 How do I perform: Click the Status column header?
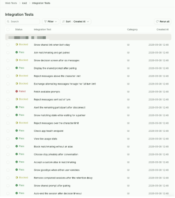coord(19,30)
